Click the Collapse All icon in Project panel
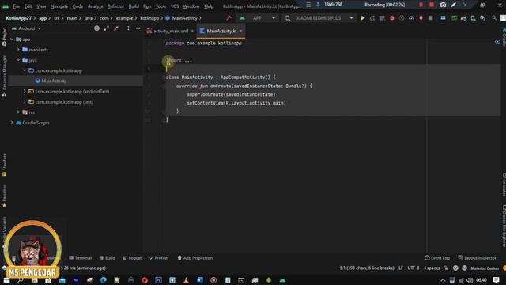The height and width of the screenshot is (285, 506). point(116,28)
